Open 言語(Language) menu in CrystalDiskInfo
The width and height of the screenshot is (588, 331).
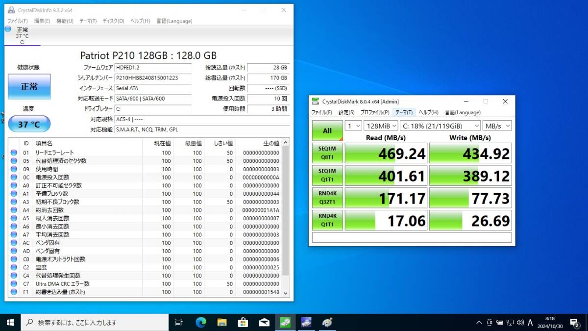(174, 21)
